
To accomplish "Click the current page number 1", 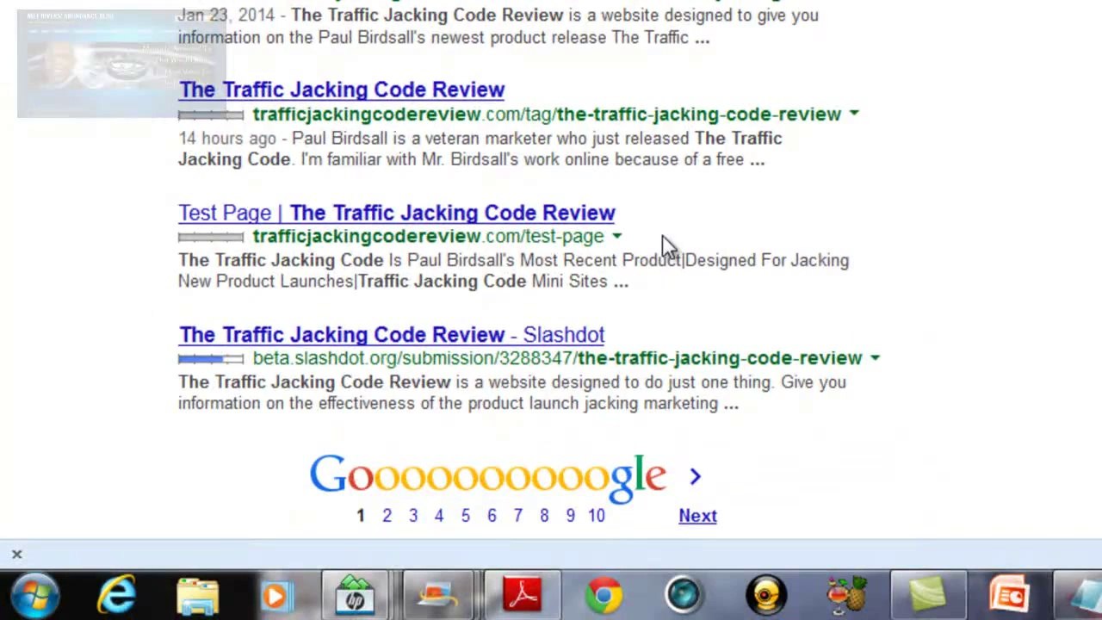I will coord(361,516).
